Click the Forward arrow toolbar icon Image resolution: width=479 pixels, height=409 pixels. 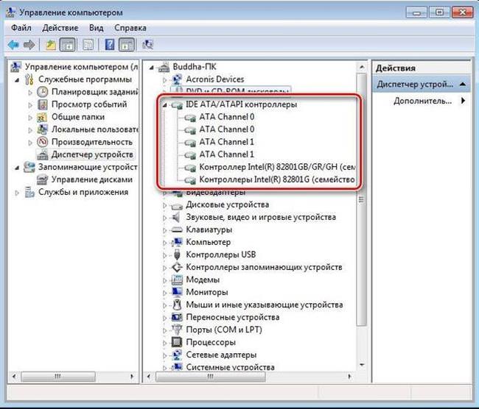(x=29, y=45)
